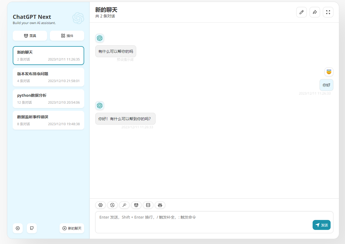Click 'Build your own AI assistant.' text
This screenshot has height=244, width=345.
coord(34,23)
